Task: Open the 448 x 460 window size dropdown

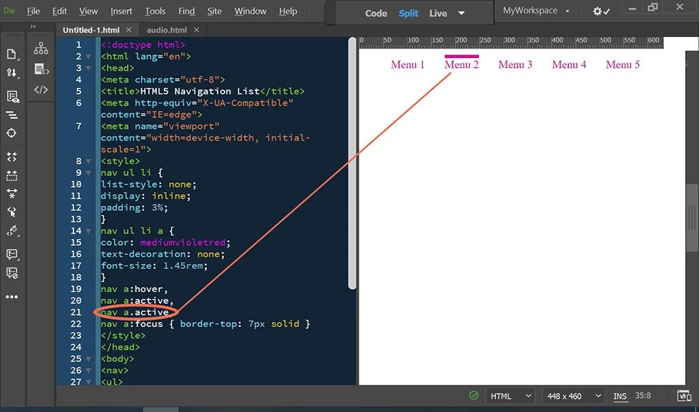Action: [x=574, y=395]
